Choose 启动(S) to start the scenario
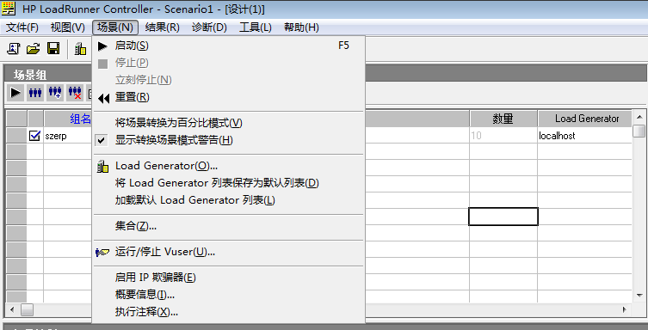Image resolution: width=648 pixels, height=330 pixels. click(229, 46)
